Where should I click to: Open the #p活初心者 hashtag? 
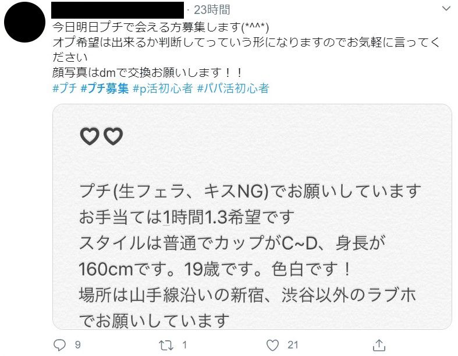tap(163, 88)
